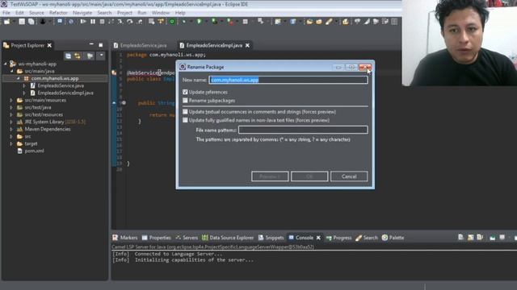
Task: Click the green Run toolbar icon
Action: (200, 22)
